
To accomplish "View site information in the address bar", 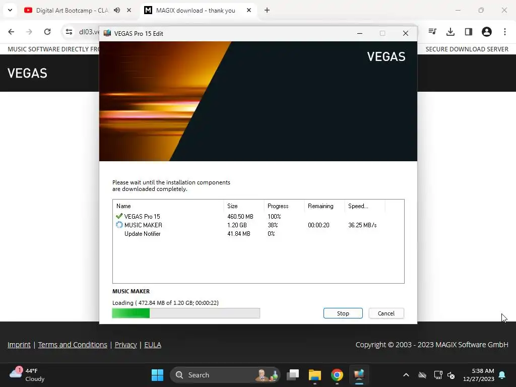I will [x=69, y=32].
